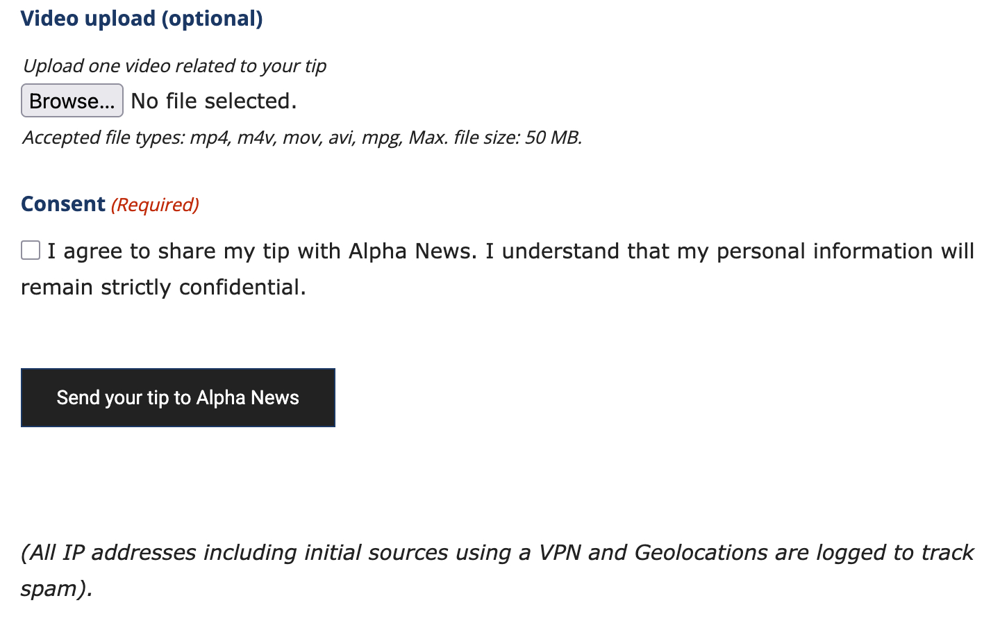1000x621 pixels.
Task: Click the "Video upload (optional)" heading
Action: 142,19
